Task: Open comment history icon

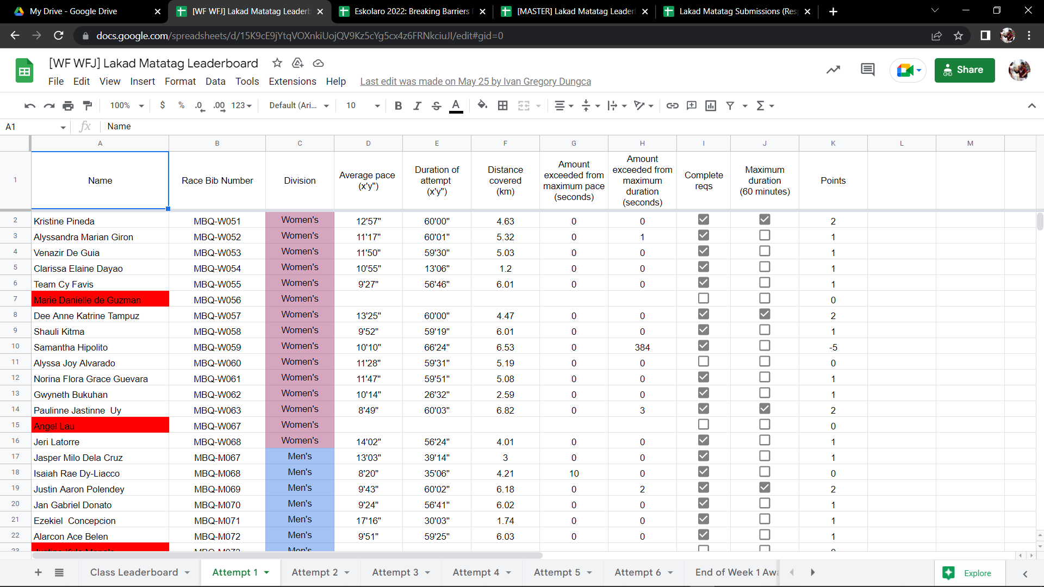Action: [868, 70]
